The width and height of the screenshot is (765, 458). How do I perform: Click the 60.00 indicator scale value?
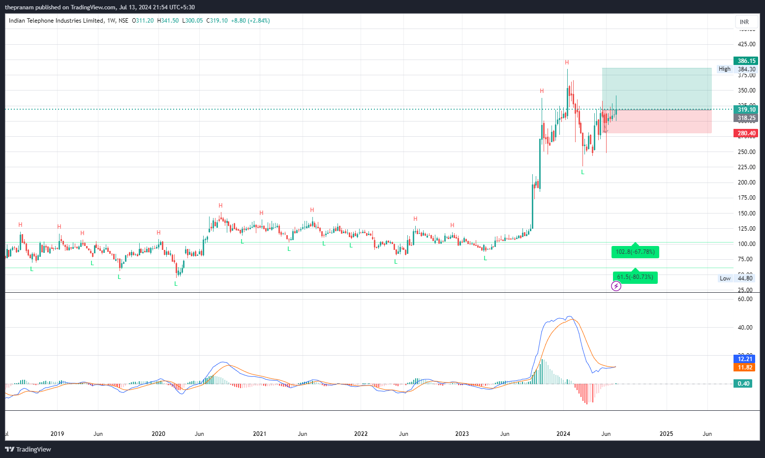click(745, 299)
